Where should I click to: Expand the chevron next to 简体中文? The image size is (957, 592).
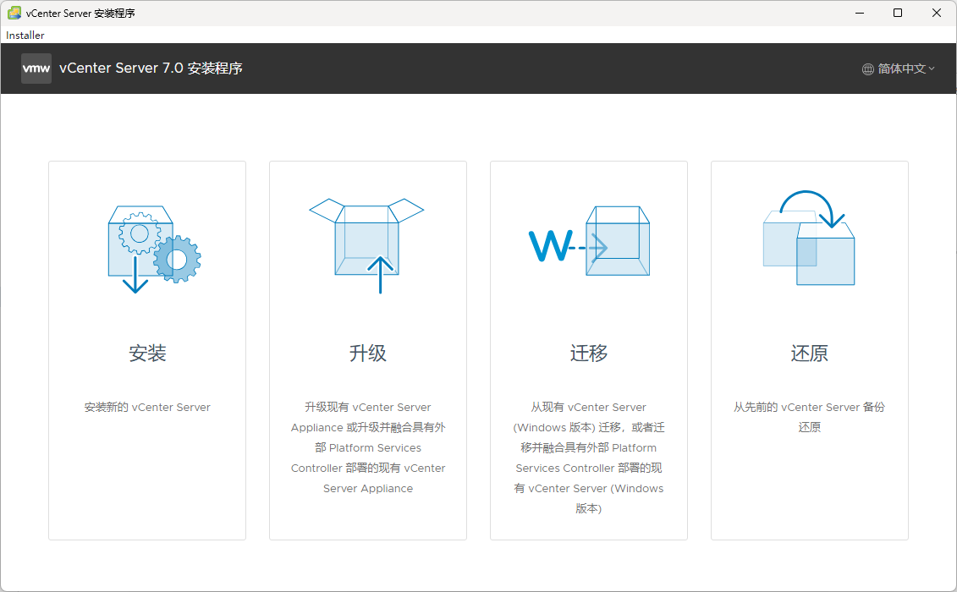(x=932, y=69)
